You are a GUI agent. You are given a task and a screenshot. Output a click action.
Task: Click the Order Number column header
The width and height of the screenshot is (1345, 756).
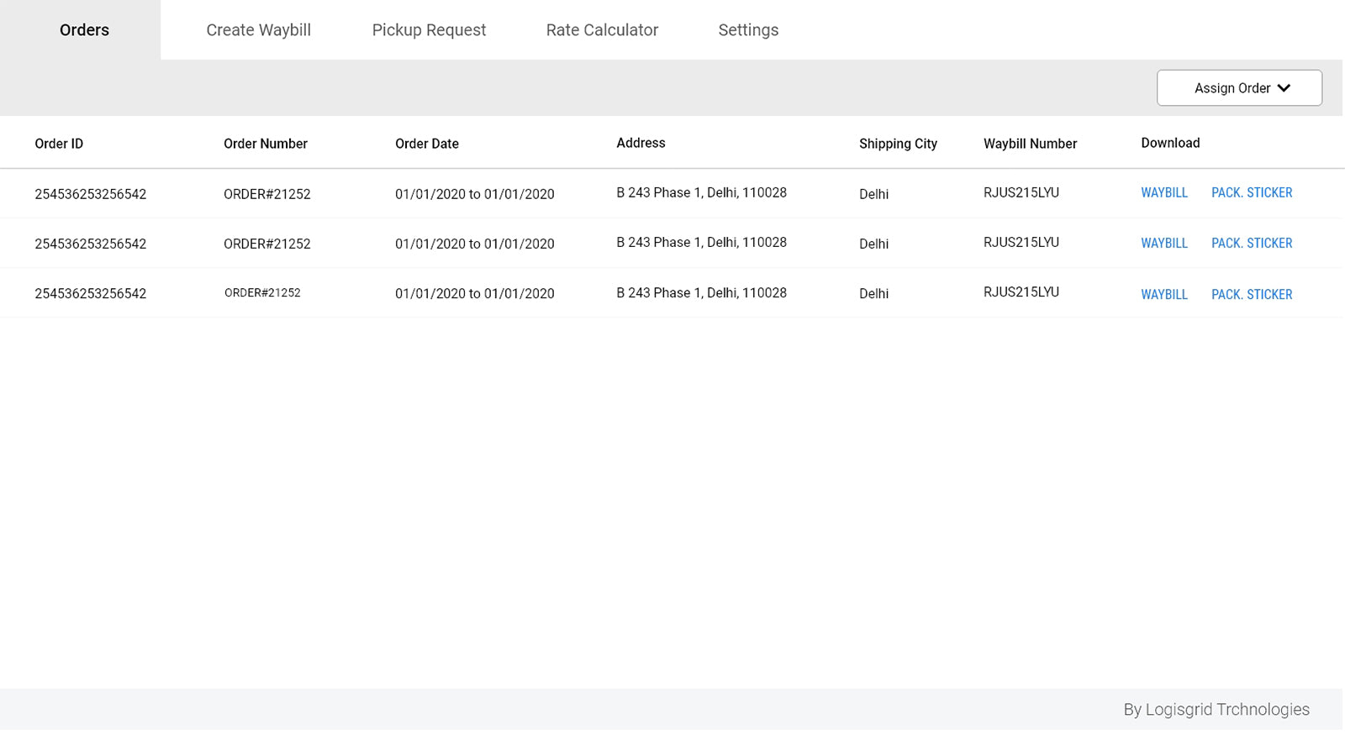tap(266, 144)
